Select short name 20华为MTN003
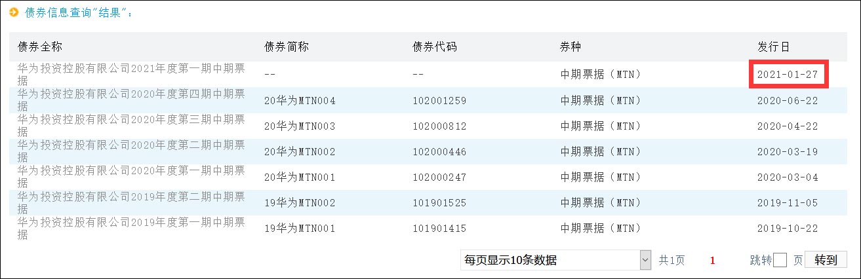Image resolution: width=861 pixels, height=279 pixels. click(x=300, y=126)
